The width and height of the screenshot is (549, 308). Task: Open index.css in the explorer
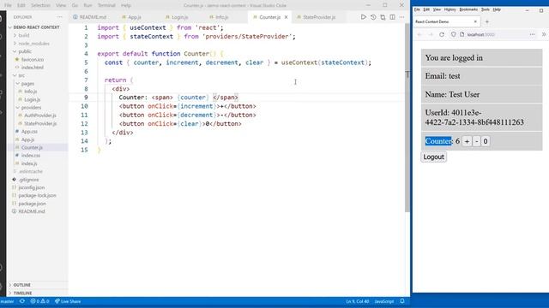tap(31, 156)
